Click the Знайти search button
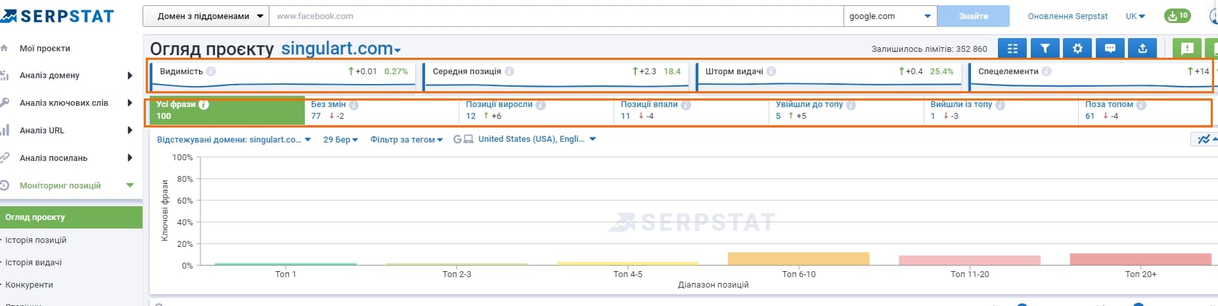Screen dimensions: 1218x306 tap(973, 16)
